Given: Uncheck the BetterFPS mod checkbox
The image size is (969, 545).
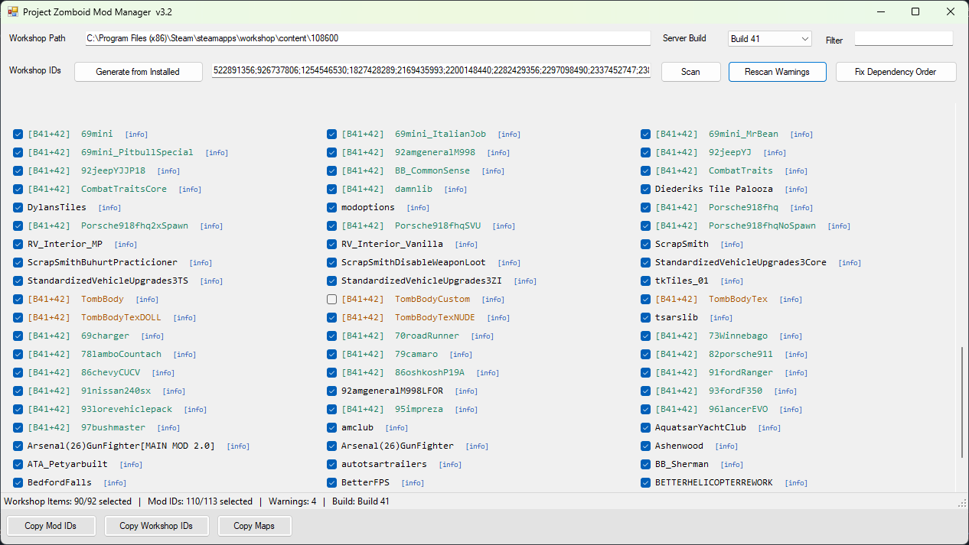Looking at the screenshot, I should (331, 482).
